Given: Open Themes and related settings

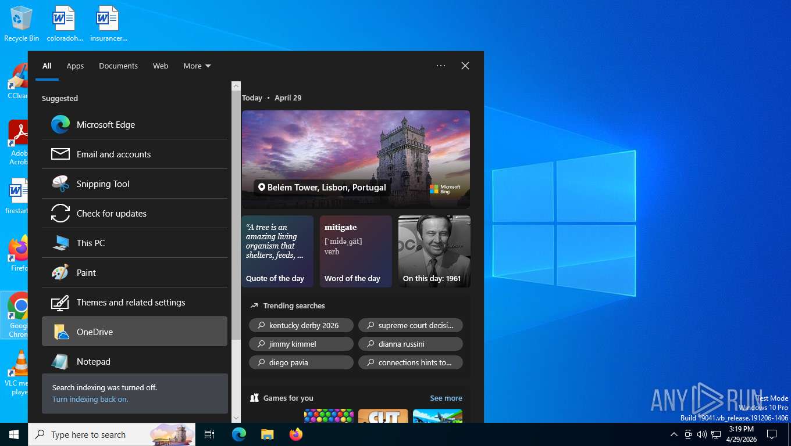Looking at the screenshot, I should click(x=134, y=302).
